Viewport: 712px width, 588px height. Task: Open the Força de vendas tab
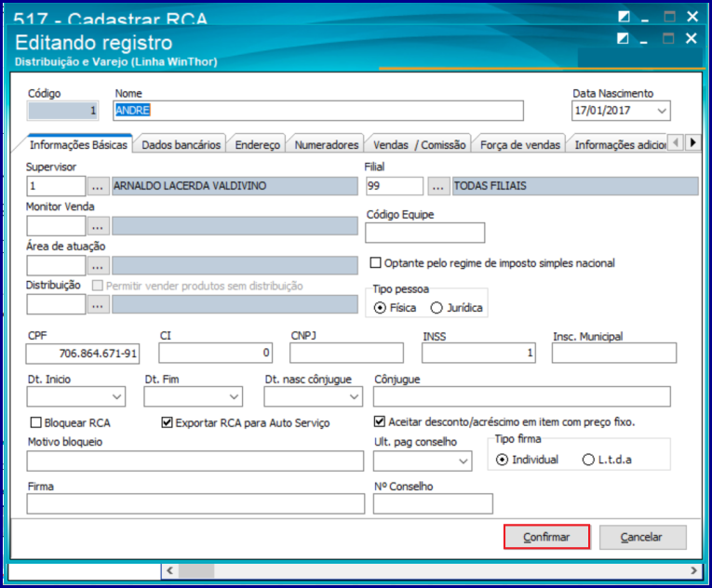pyautogui.click(x=520, y=144)
